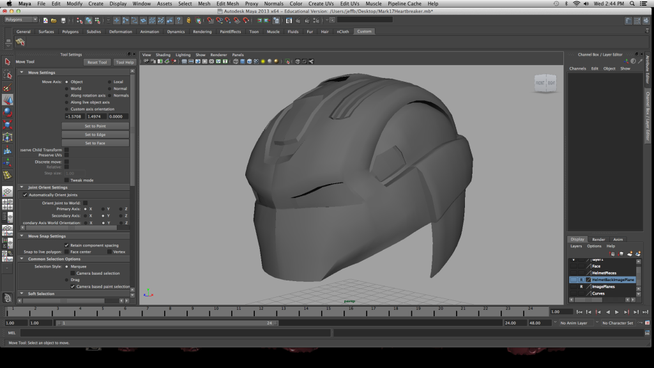Open the Polygons menu set dropdown
Image resolution: width=654 pixels, height=368 pixels.
point(21,20)
